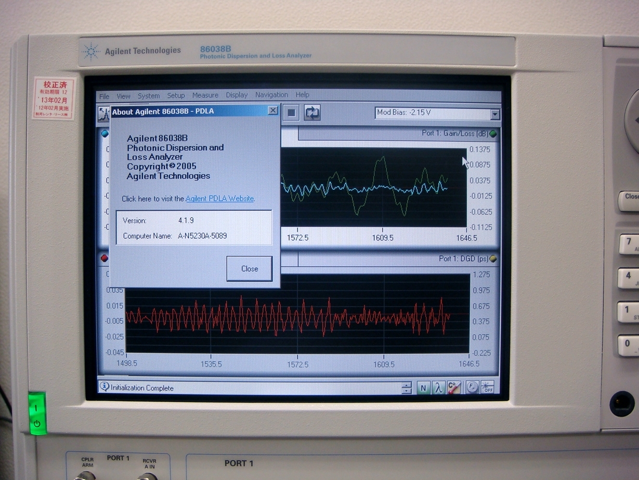Click the blue marker at upper graph's left
Image resolution: width=639 pixels, height=480 pixels.
tap(105, 133)
